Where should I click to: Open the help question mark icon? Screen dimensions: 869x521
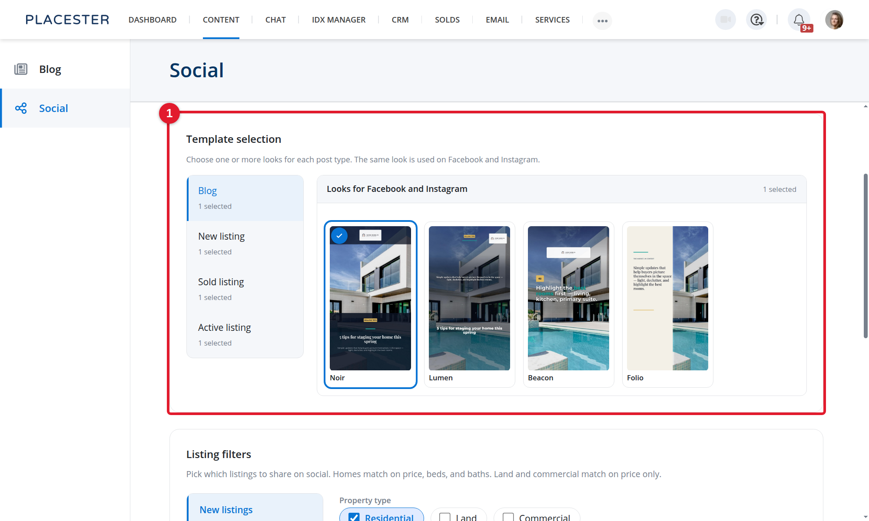(756, 20)
